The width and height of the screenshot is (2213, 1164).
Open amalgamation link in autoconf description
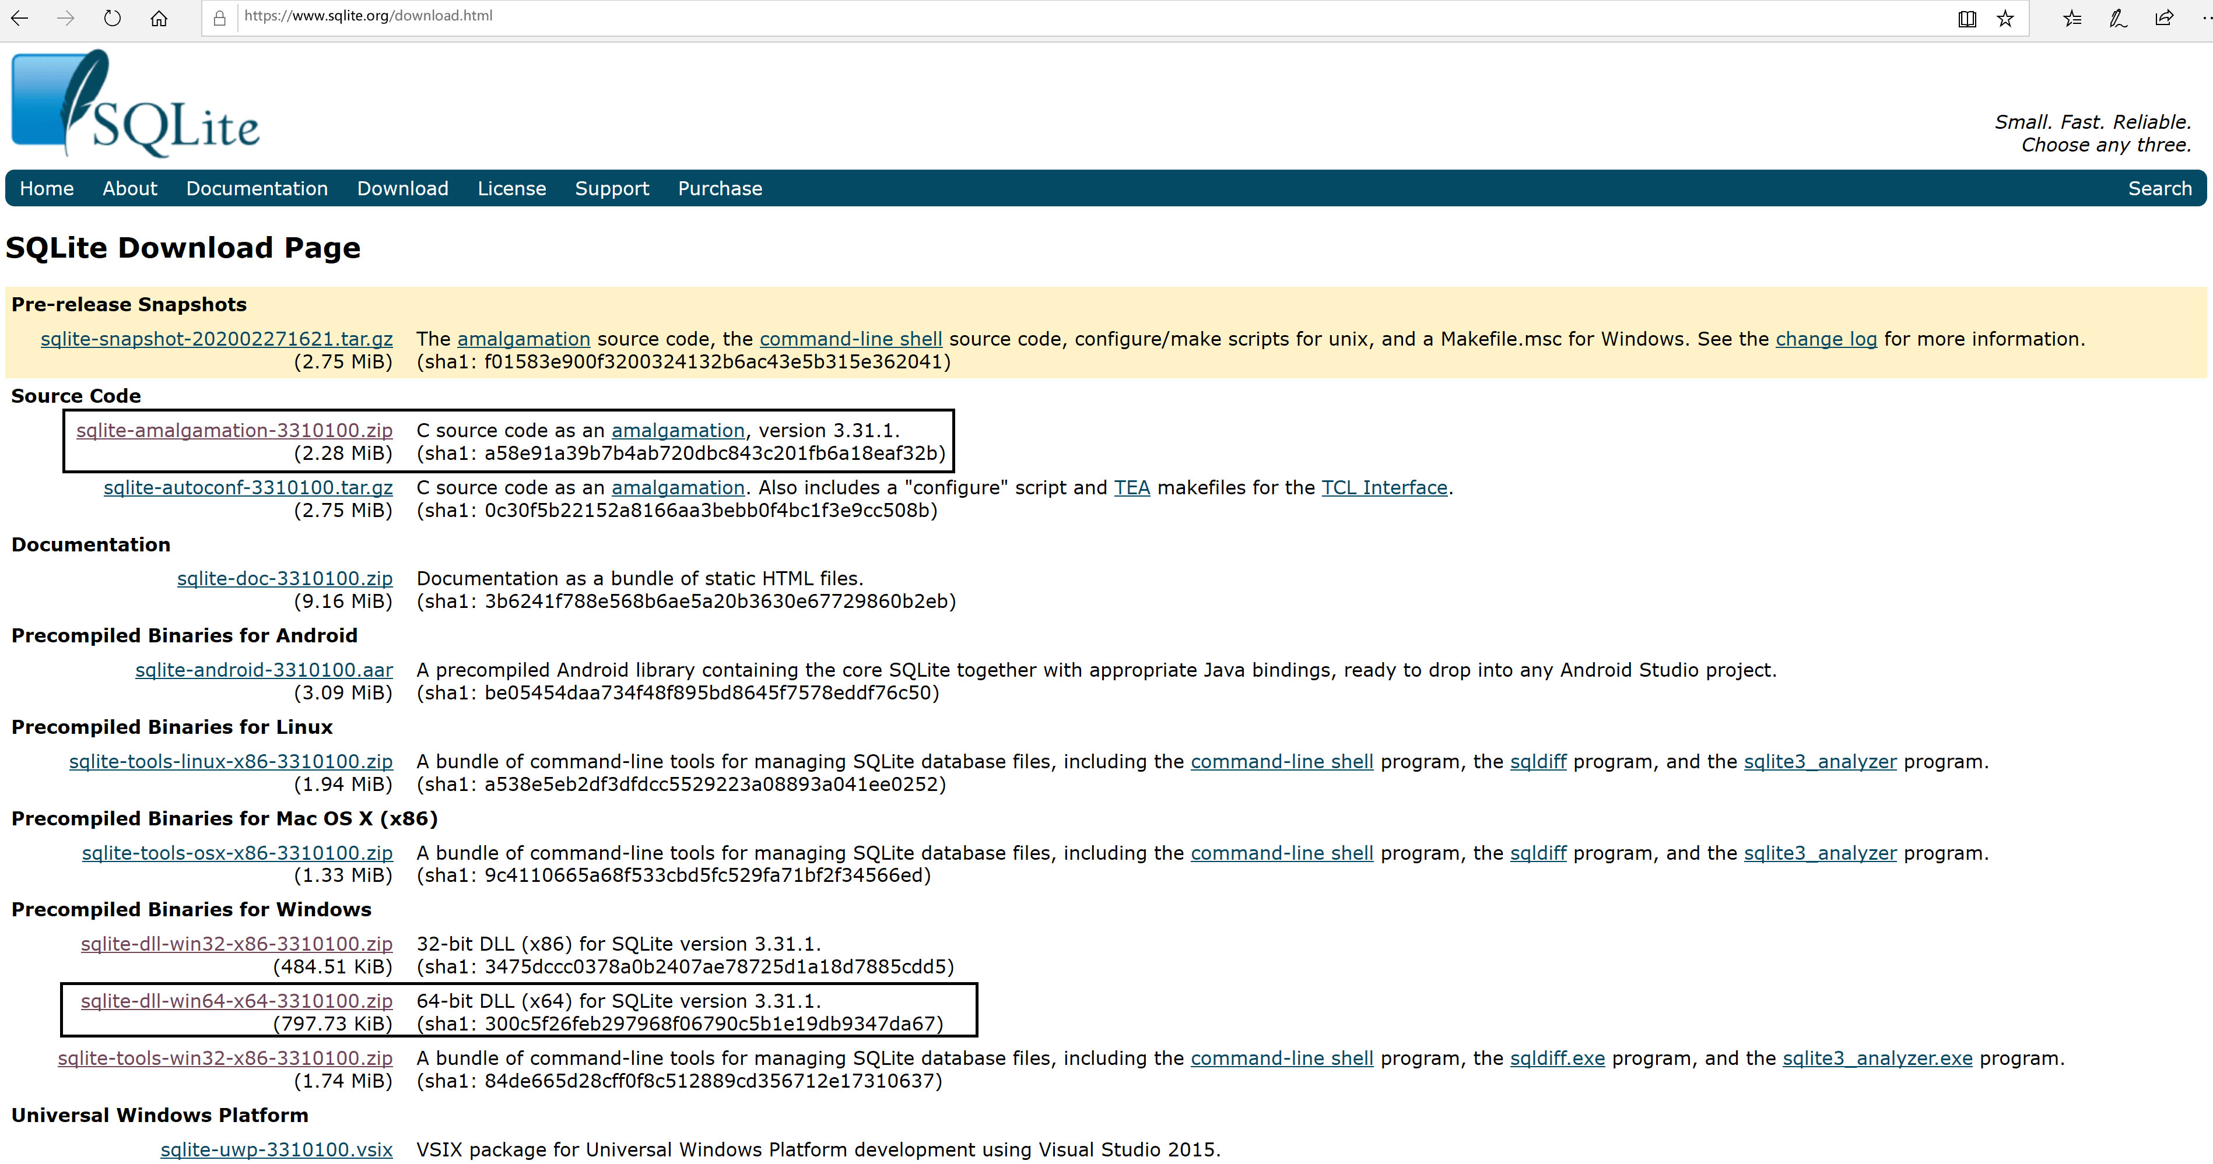[678, 488]
